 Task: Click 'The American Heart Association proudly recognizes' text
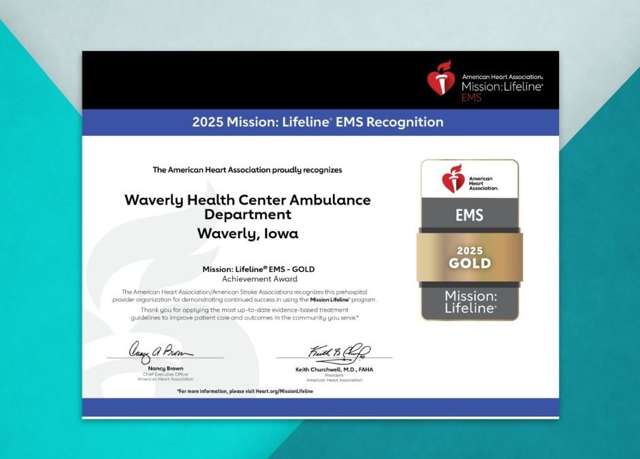(x=247, y=170)
